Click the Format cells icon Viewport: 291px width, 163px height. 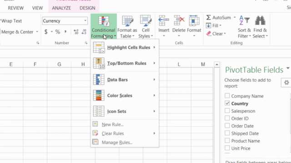pos(194,20)
